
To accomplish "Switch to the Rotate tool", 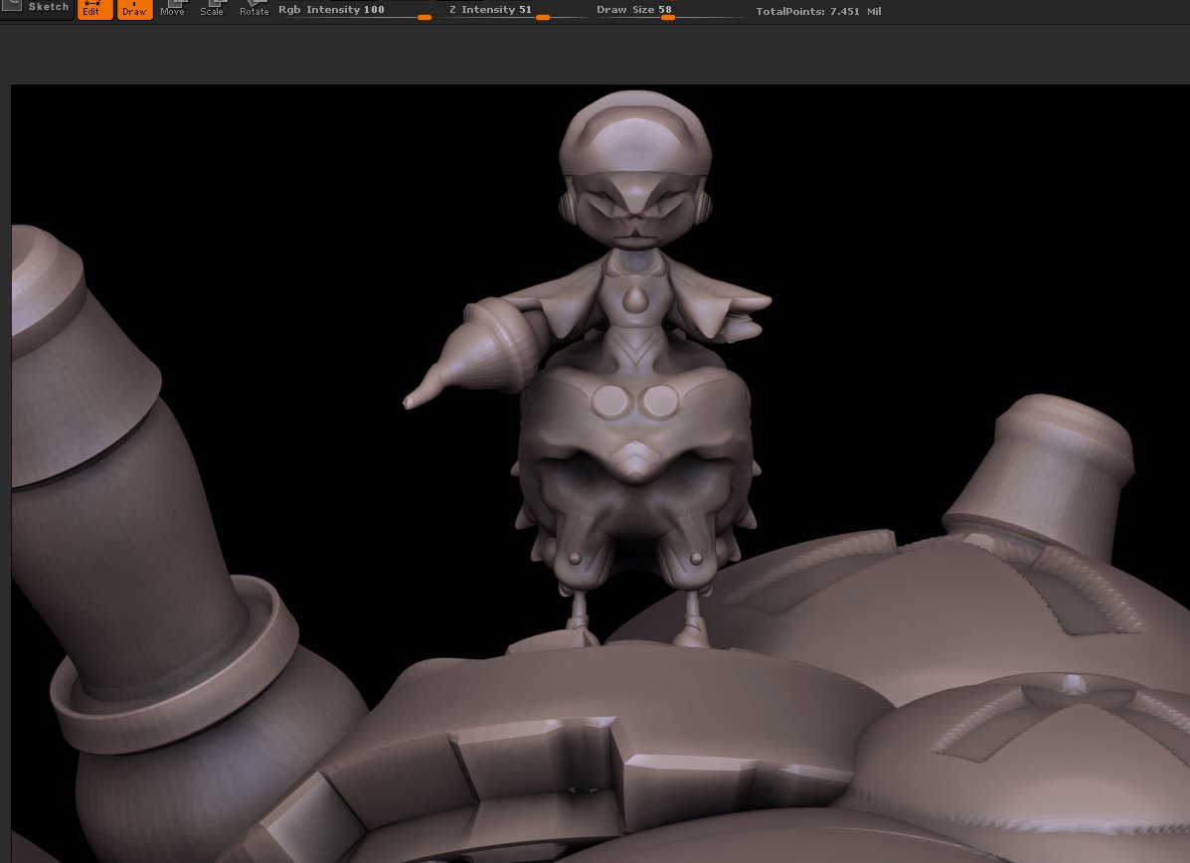I will pyautogui.click(x=255, y=9).
